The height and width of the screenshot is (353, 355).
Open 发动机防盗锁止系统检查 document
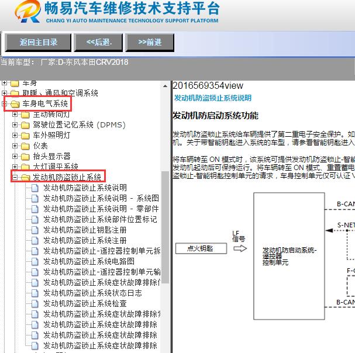pos(85,303)
